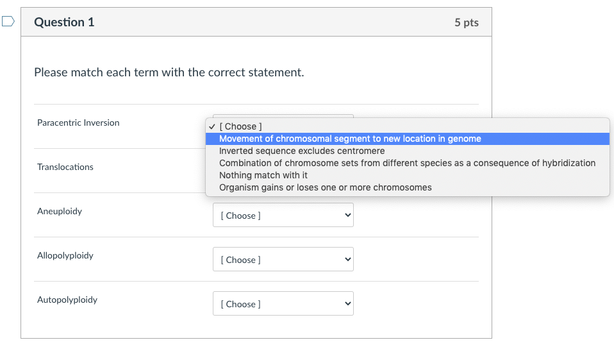Click the "Autopolyploidy" term label

(x=67, y=300)
